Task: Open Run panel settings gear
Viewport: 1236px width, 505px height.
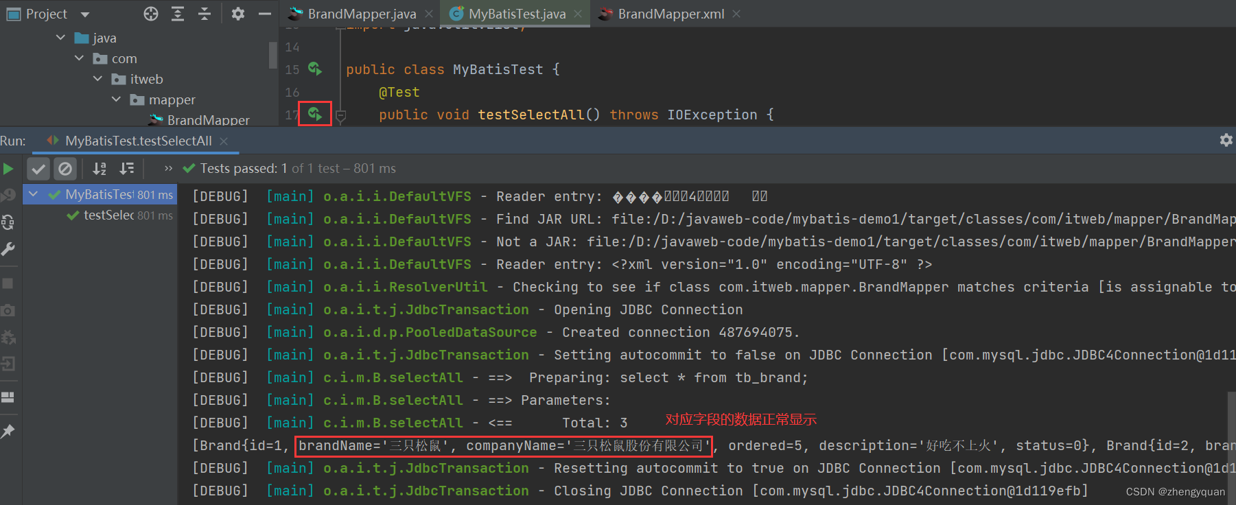Action: point(1226,140)
